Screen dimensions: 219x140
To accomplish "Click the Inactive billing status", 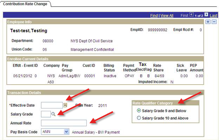I will click(x=110, y=76).
